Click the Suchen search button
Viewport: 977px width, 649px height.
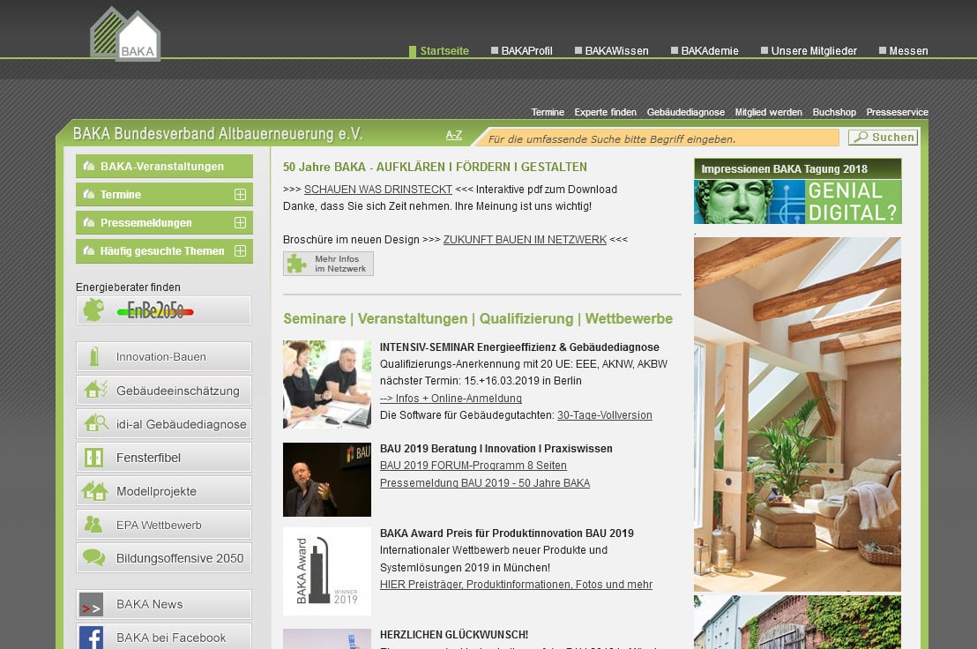(x=883, y=137)
